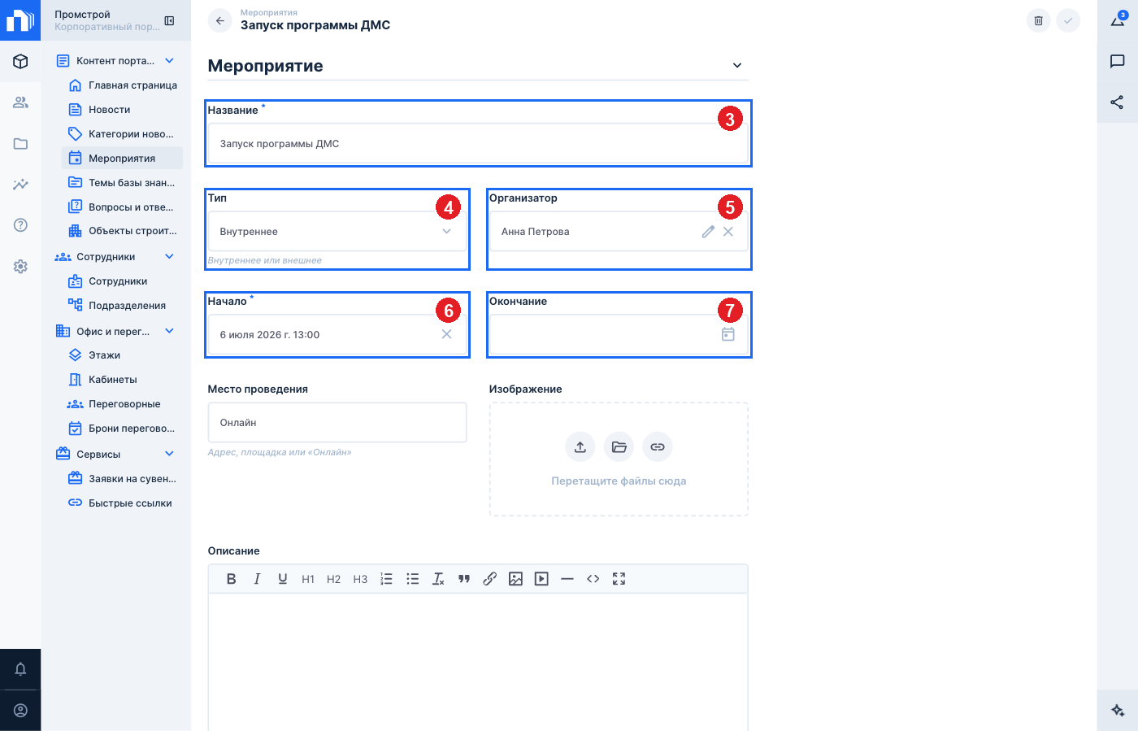
Task: Open the AI sparkle assistant icon
Action: [1118, 711]
